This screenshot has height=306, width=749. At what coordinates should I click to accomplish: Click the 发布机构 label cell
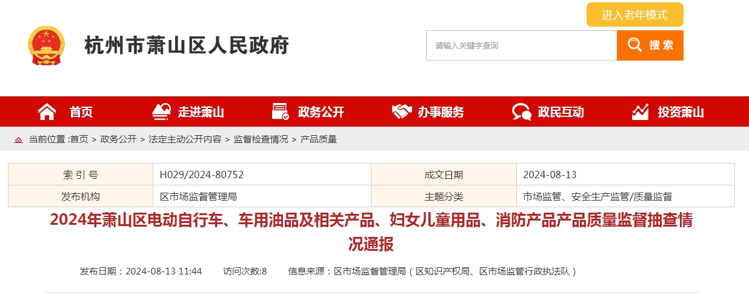[81, 196]
